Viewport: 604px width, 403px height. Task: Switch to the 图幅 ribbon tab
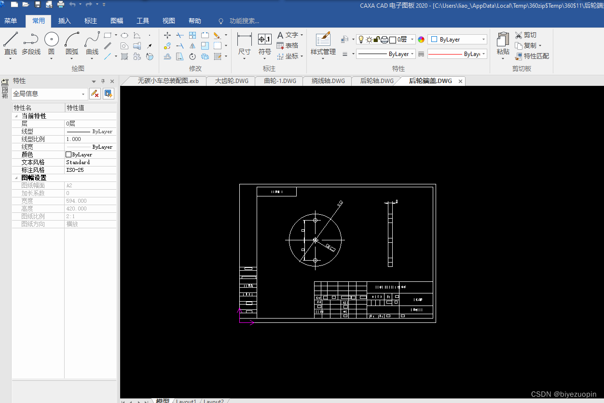117,21
